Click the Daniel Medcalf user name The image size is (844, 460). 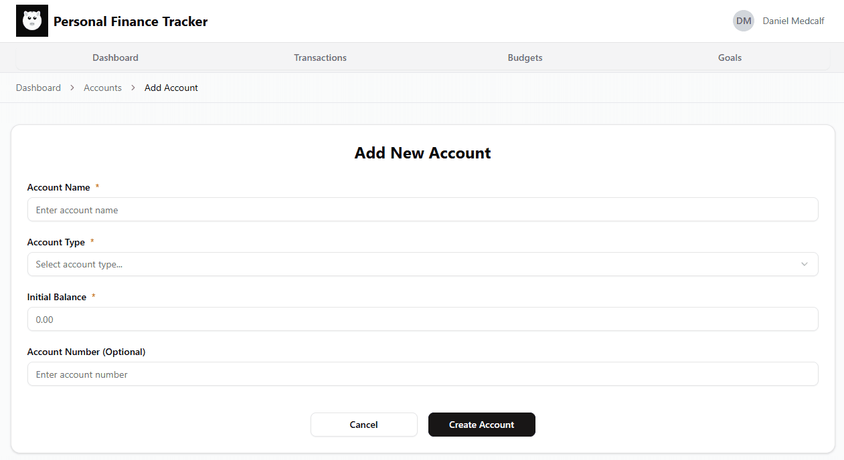793,21
